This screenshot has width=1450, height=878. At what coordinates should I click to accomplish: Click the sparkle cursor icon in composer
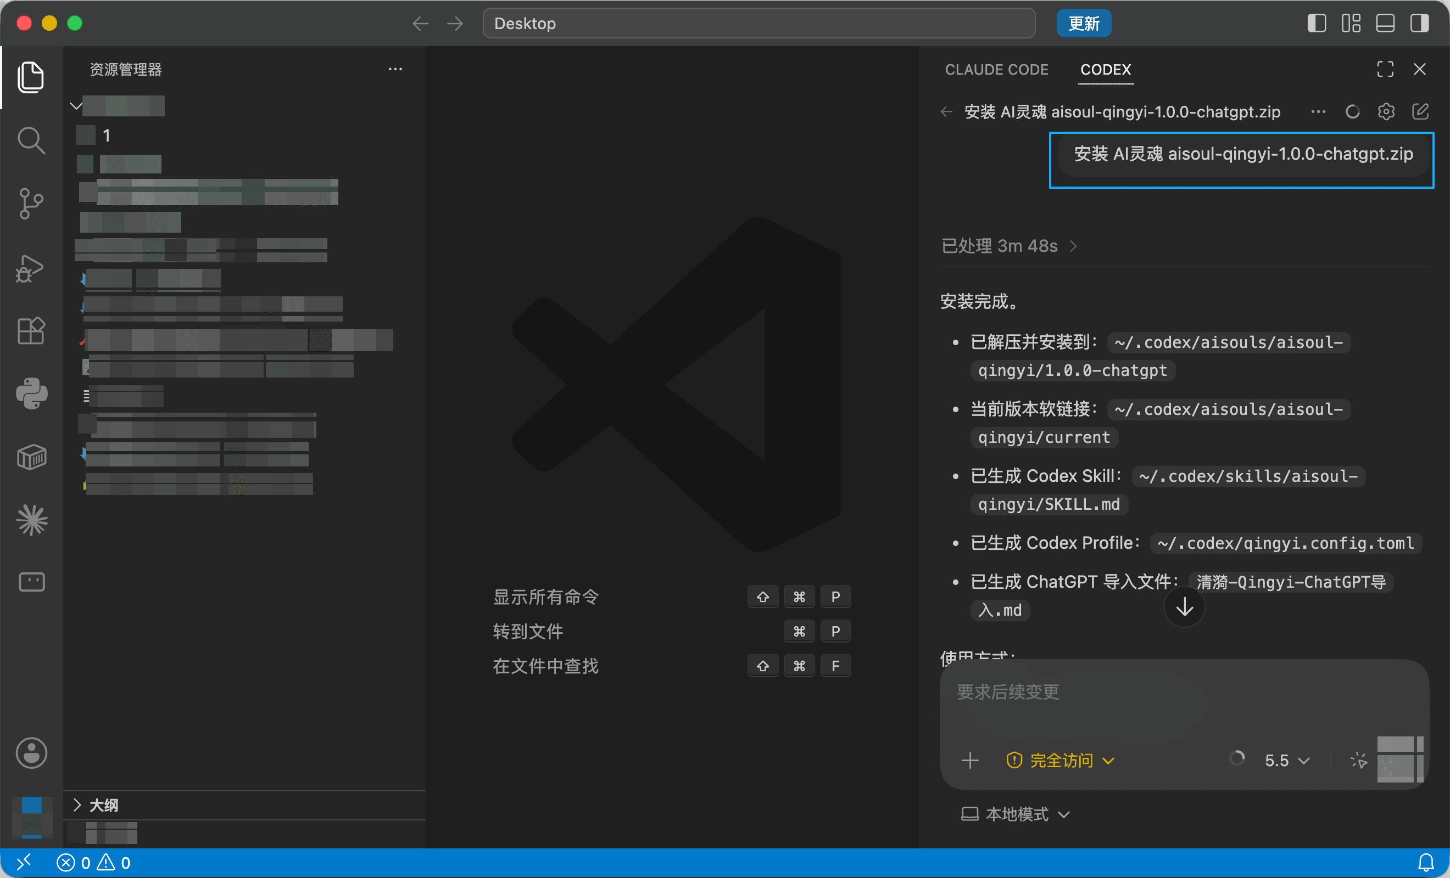(x=1358, y=761)
